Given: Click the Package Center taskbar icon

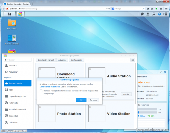Looking at the screenshot, I should tap(20, 14).
